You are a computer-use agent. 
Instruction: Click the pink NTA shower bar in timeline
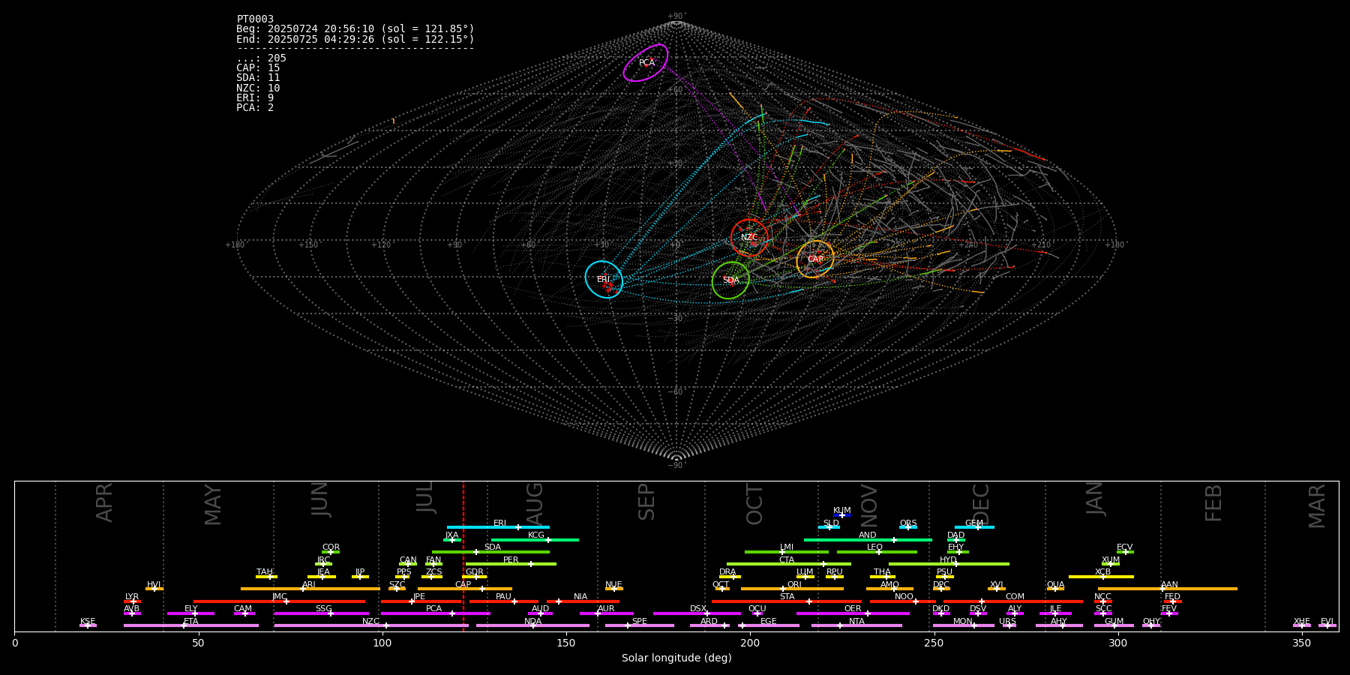click(856, 625)
